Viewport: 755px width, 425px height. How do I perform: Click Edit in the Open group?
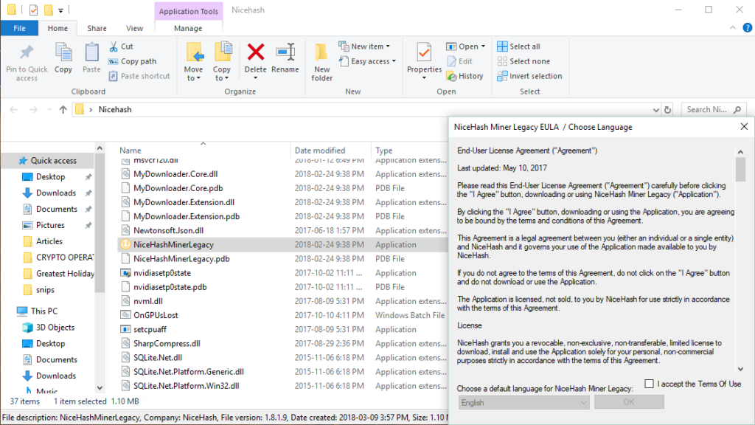[x=460, y=61]
